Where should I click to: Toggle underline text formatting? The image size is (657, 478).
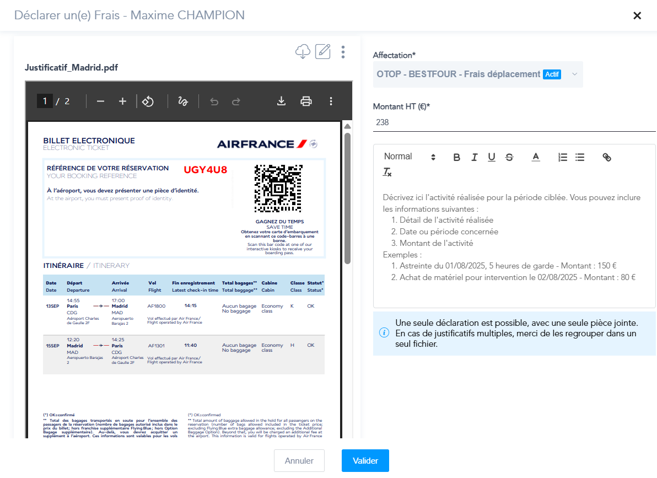(x=491, y=157)
